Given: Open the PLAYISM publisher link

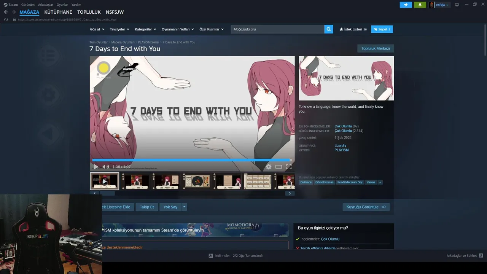Looking at the screenshot, I should (342, 150).
